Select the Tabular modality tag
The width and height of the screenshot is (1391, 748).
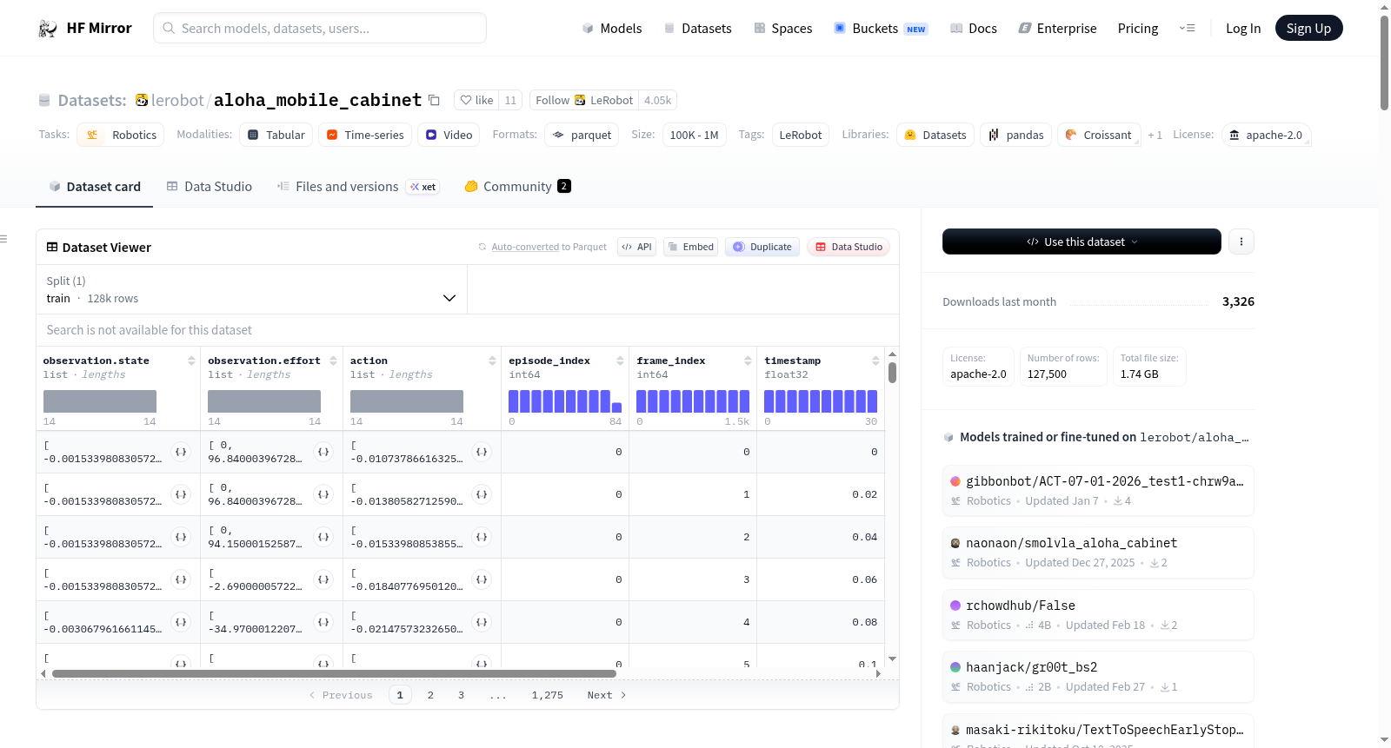[x=276, y=135]
